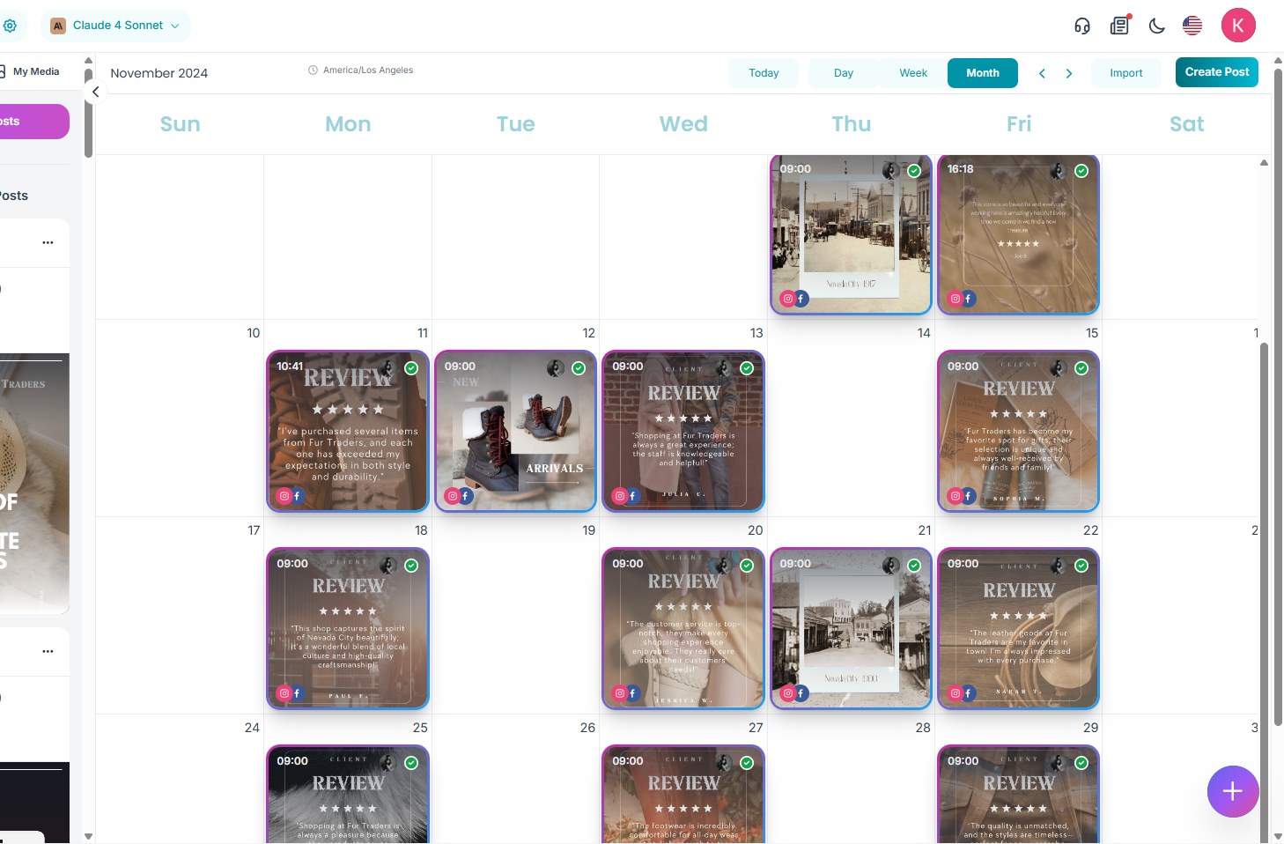The image size is (1284, 844).
Task: Click the page scrollbar down arrow
Action: (x=1278, y=836)
